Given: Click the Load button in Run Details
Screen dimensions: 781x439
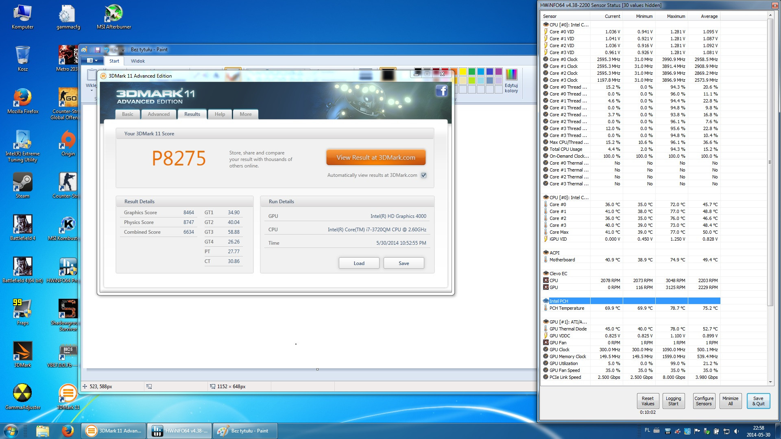Looking at the screenshot, I should [x=359, y=263].
